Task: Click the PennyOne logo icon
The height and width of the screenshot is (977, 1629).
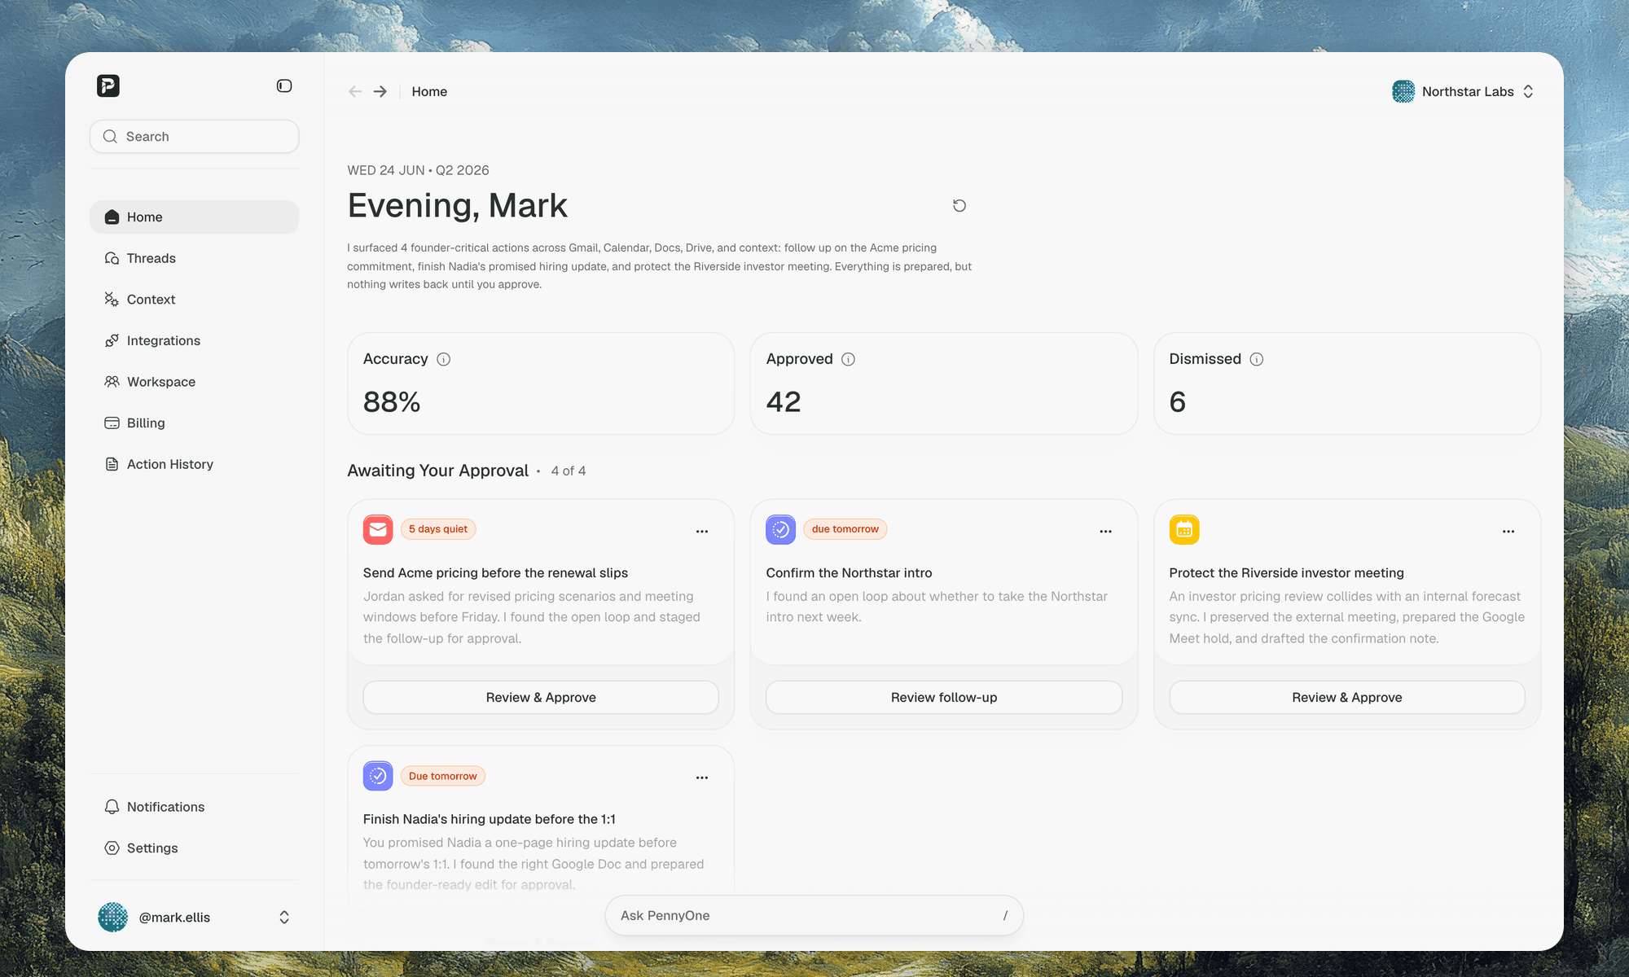Action: click(x=108, y=85)
